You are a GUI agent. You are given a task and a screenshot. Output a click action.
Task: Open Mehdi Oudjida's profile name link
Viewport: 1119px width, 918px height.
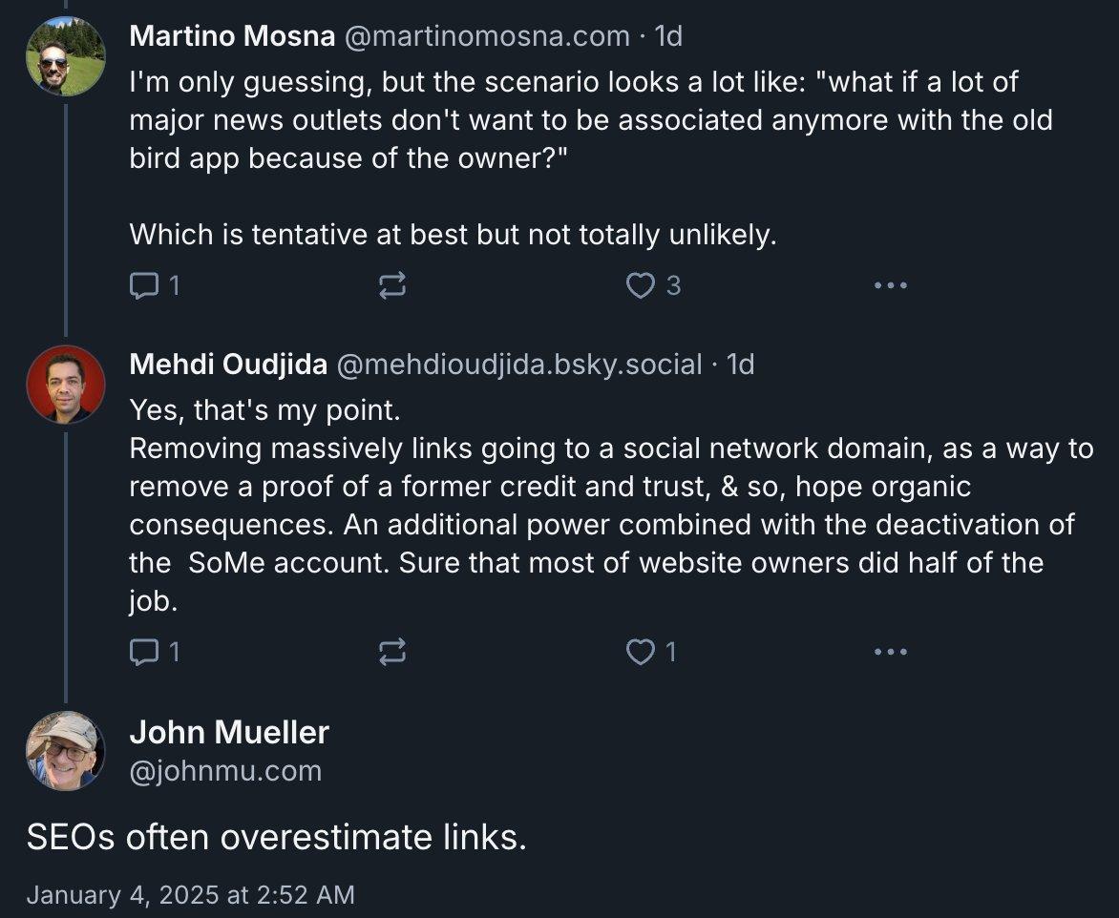228,364
